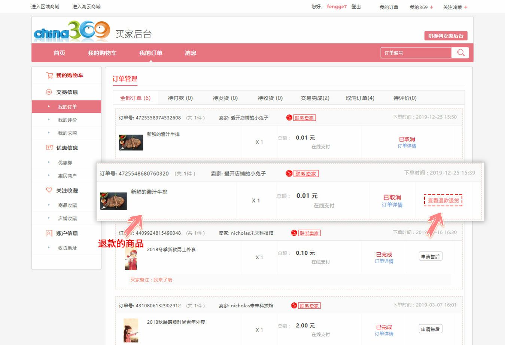Click 申请售后 for the 2018冬季新款男士外套 order
The image size is (505, 345).
430,256
